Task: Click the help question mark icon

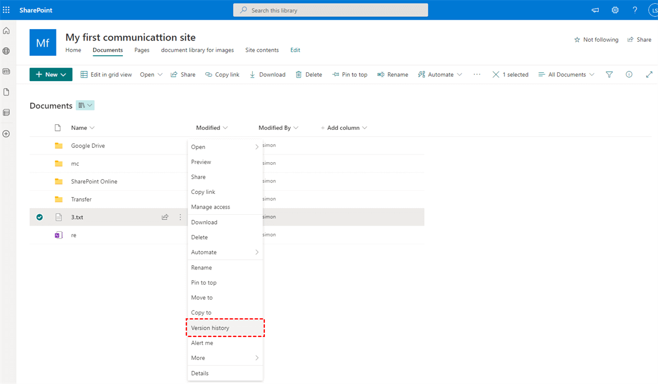Action: (635, 10)
